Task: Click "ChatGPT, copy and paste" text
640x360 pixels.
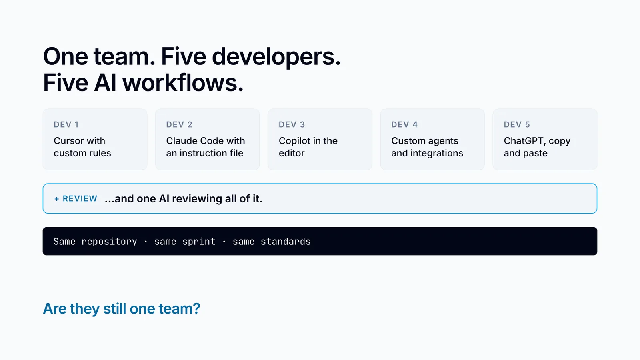Action: 537,147
